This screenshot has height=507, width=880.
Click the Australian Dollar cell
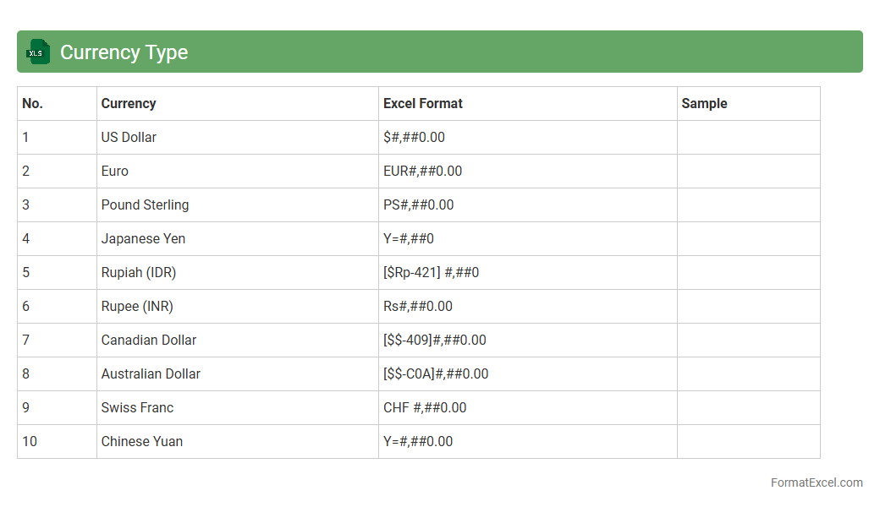(151, 373)
